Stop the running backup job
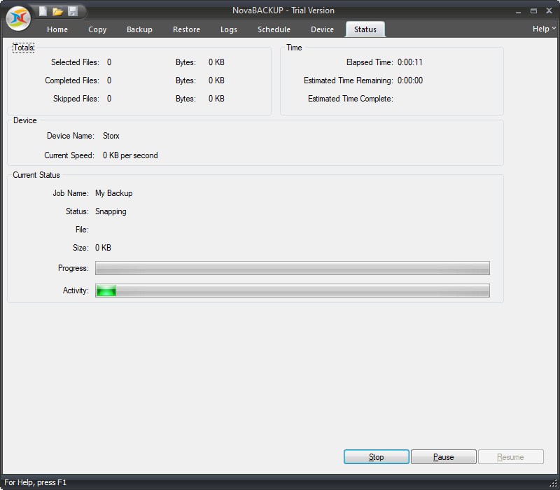The image size is (560, 490). click(377, 457)
